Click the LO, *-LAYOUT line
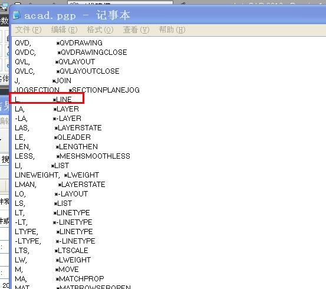Image resolution: width=326 pixels, height=289 pixels. (51, 193)
